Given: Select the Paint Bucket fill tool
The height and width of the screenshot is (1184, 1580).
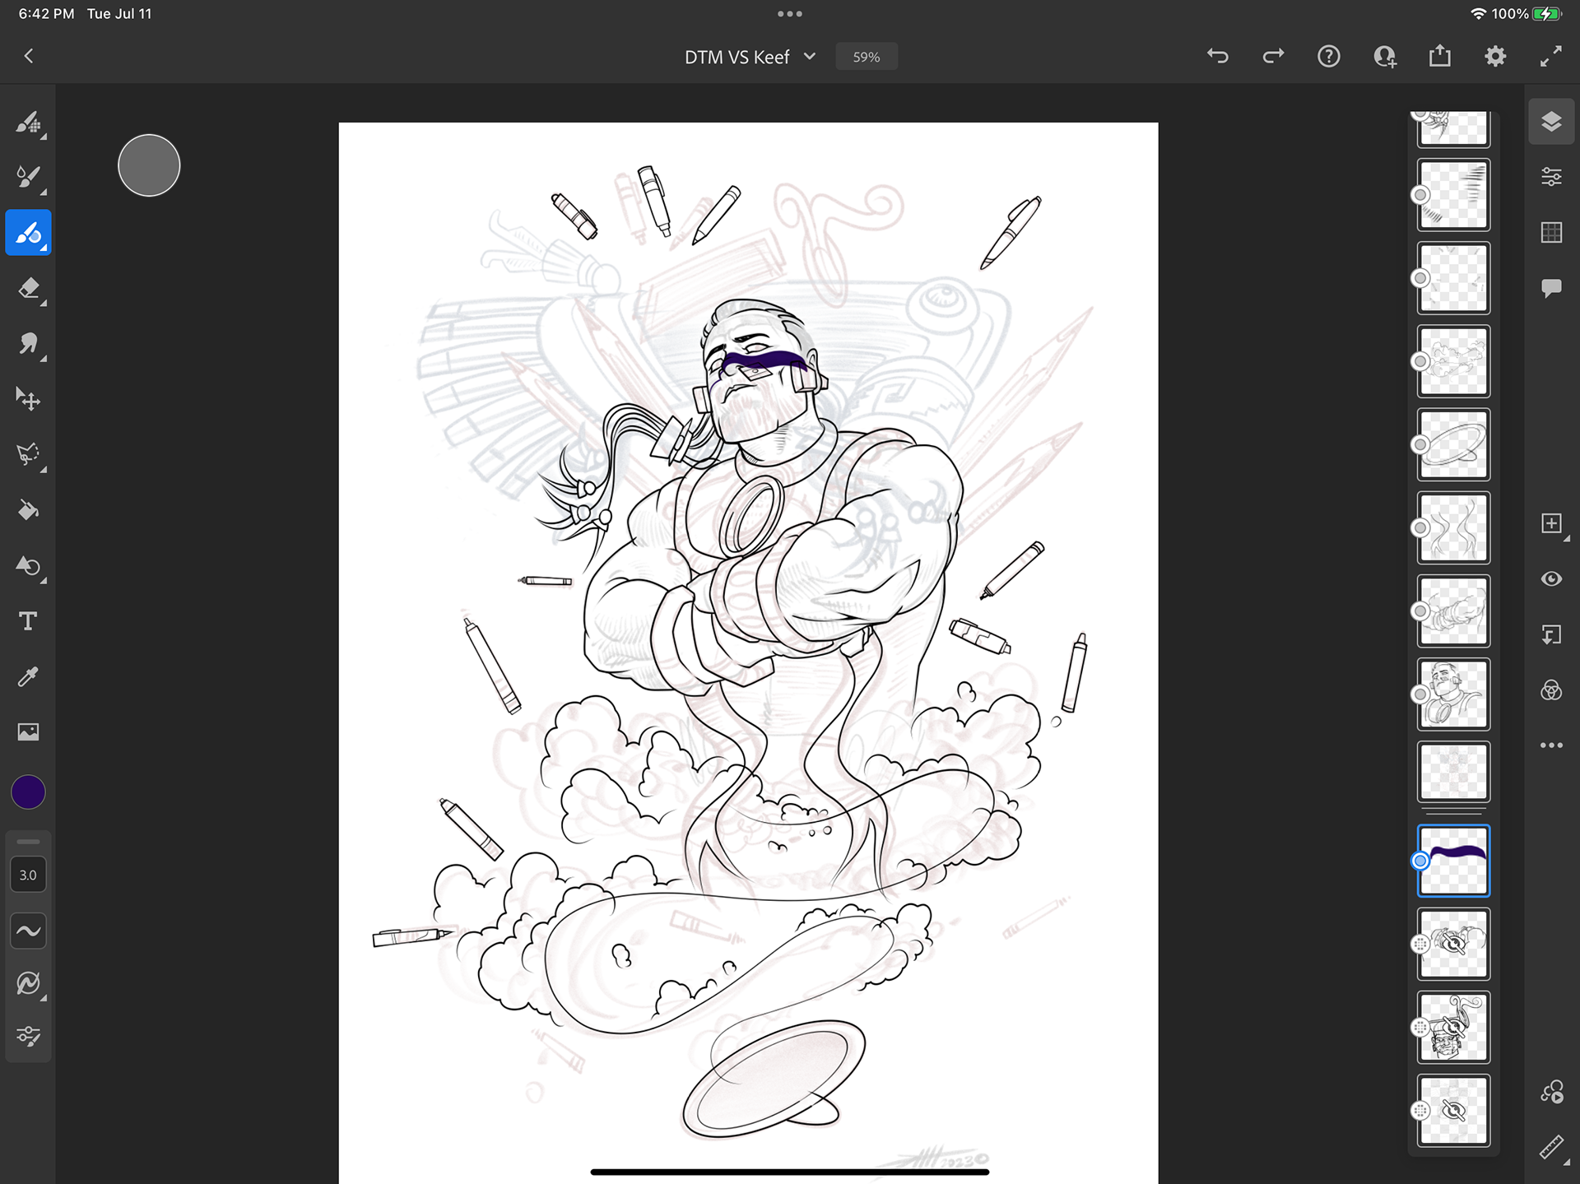Looking at the screenshot, I should pos(28,511).
